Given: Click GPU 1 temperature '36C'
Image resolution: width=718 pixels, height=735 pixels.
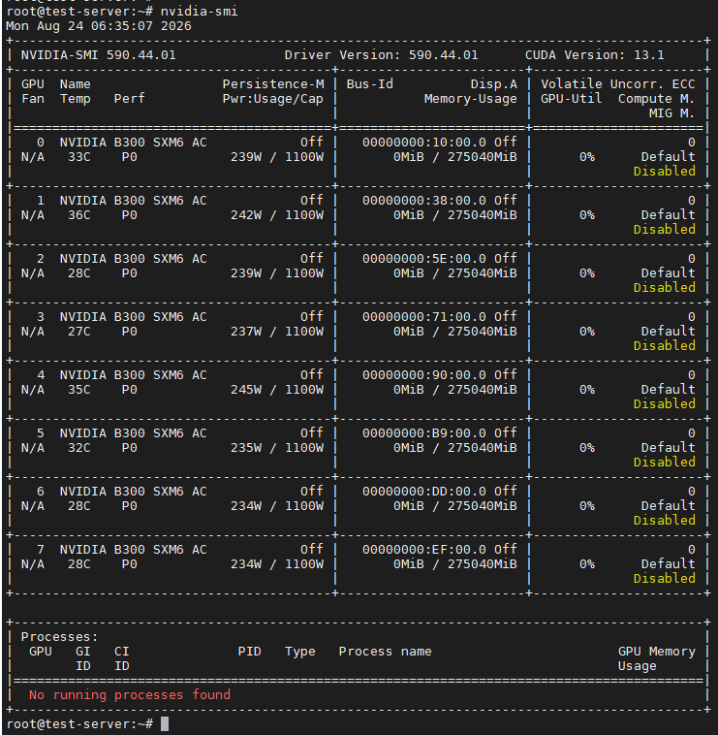Looking at the screenshot, I should (79, 214).
